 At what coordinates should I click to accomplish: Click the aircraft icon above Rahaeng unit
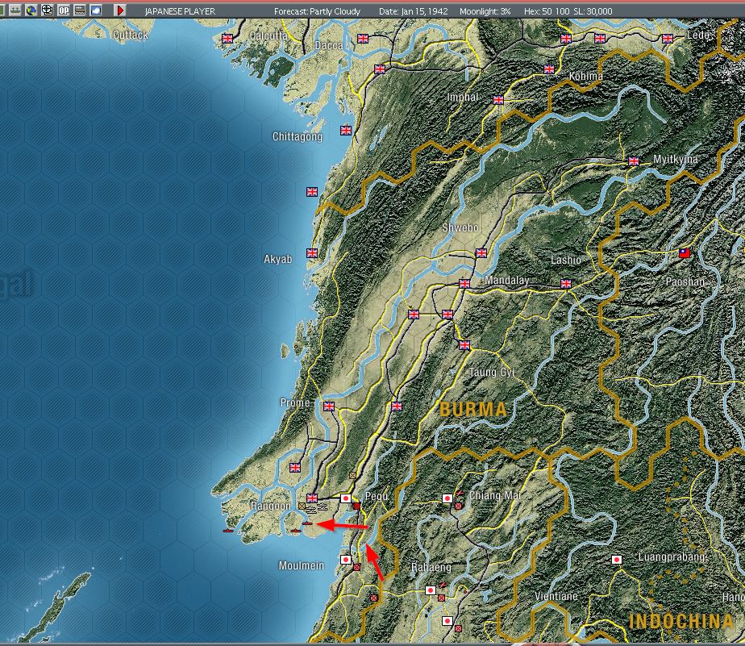(x=443, y=586)
